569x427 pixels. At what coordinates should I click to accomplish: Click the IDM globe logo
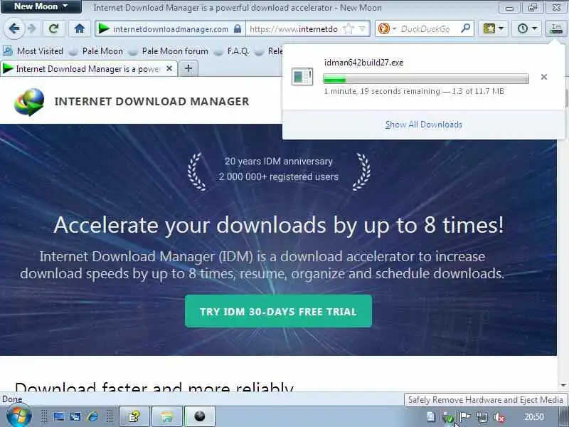coord(29,102)
